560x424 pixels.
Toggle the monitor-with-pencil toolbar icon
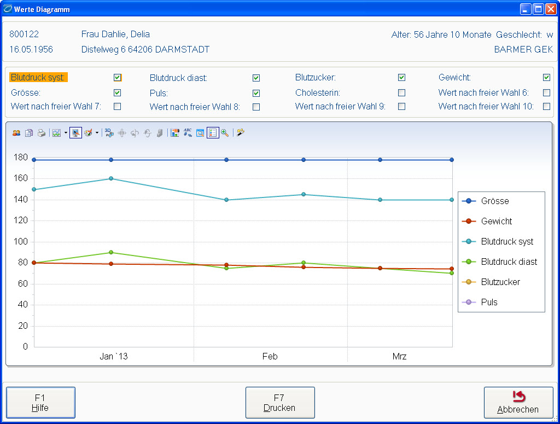[x=75, y=133]
